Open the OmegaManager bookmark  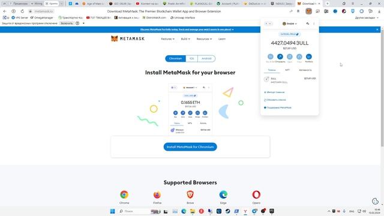coord(41,17)
